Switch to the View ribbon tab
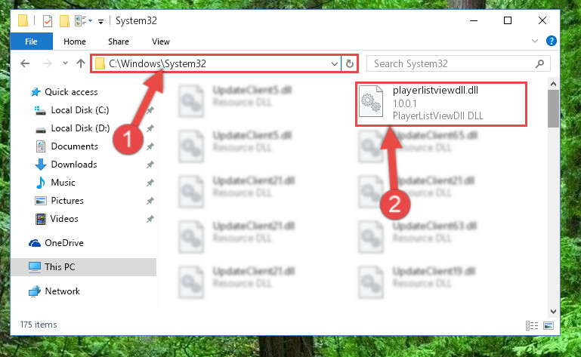 coord(160,42)
